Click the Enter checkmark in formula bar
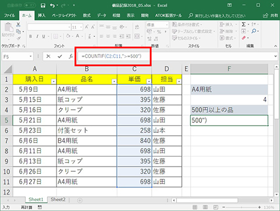 [x=60, y=57]
